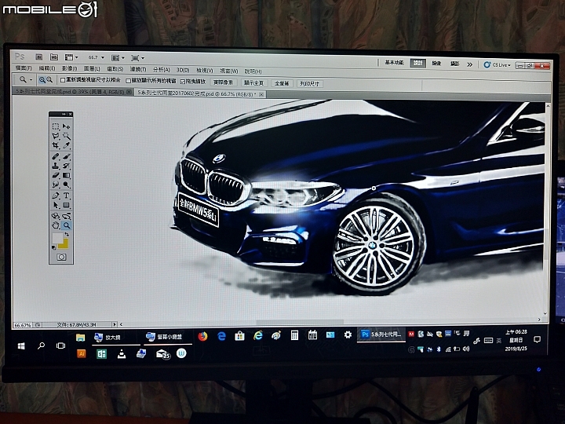Select the Type tool
Viewport: 565px width, 424px height.
coord(66,196)
